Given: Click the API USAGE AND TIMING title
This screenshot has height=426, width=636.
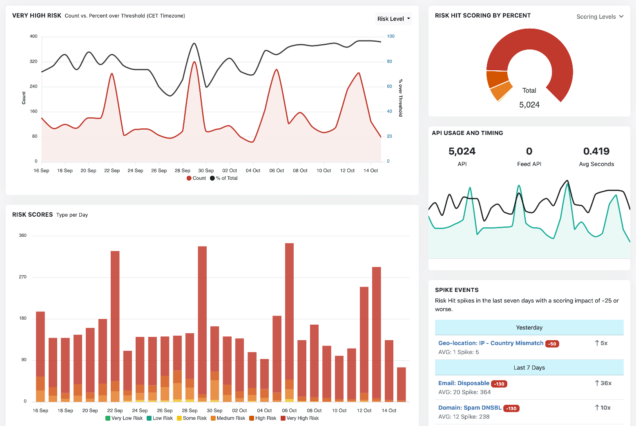Looking at the screenshot, I should pyautogui.click(x=467, y=133).
